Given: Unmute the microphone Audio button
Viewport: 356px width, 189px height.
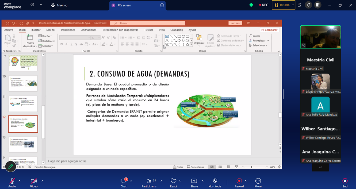Looking at the screenshot, I should [12, 181].
